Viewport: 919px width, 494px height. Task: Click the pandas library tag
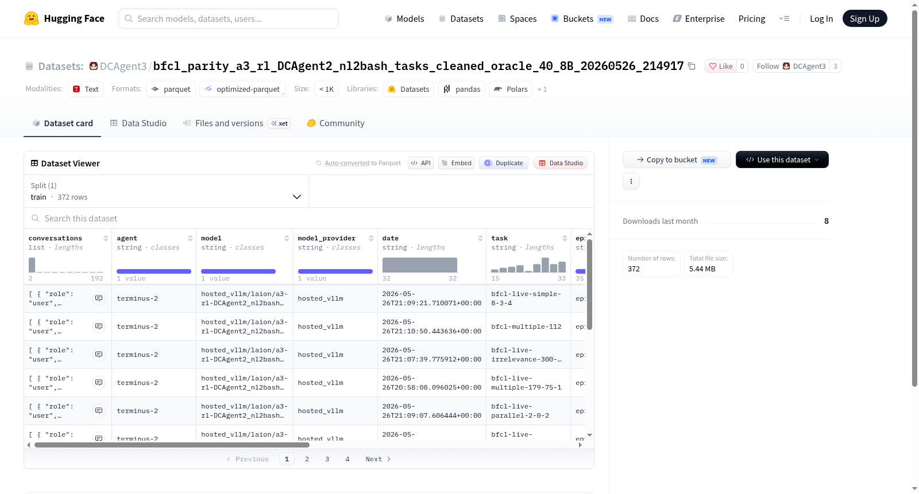pyautogui.click(x=462, y=89)
